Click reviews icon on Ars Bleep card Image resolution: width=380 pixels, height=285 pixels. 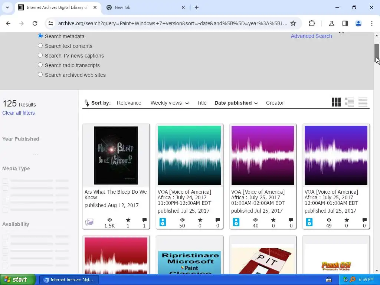[x=144, y=220]
